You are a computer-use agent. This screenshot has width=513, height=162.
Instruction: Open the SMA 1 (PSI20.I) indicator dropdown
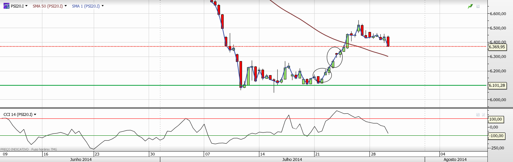click(x=103, y=6)
